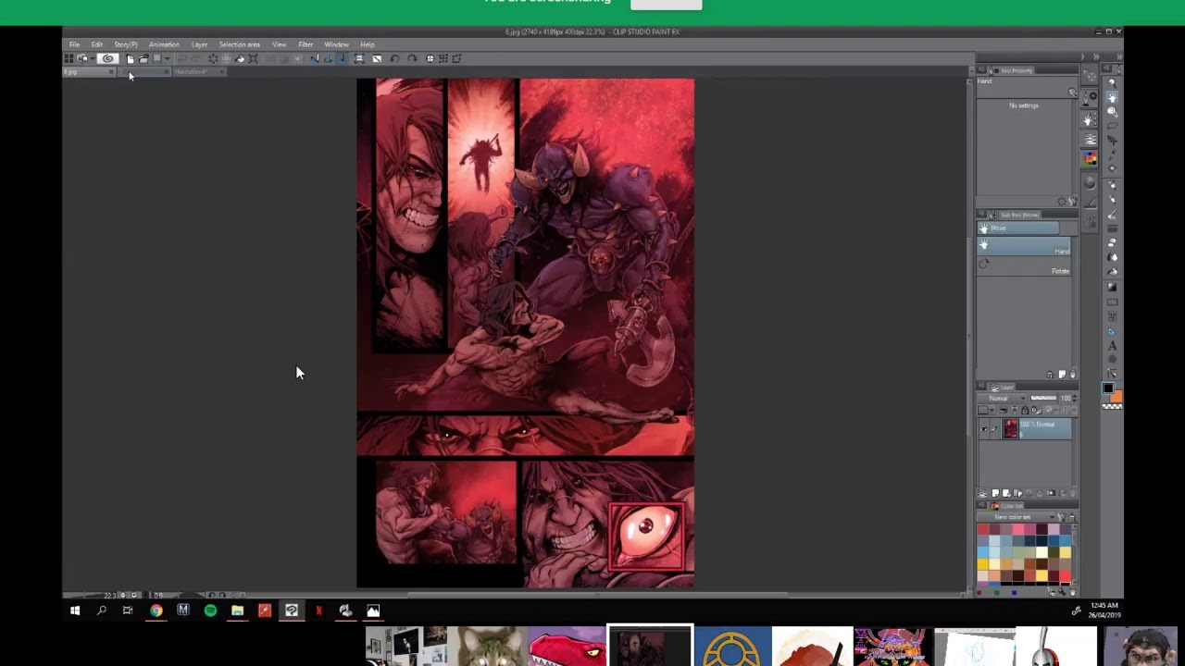Click the Open file folder icon
1185x666 pixels.
point(143,58)
